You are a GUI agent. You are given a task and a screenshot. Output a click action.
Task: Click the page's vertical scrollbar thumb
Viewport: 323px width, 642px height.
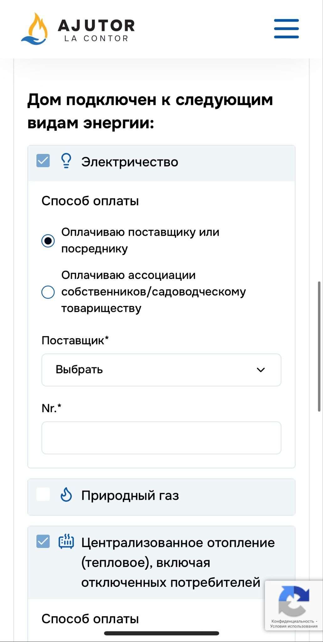319,346
